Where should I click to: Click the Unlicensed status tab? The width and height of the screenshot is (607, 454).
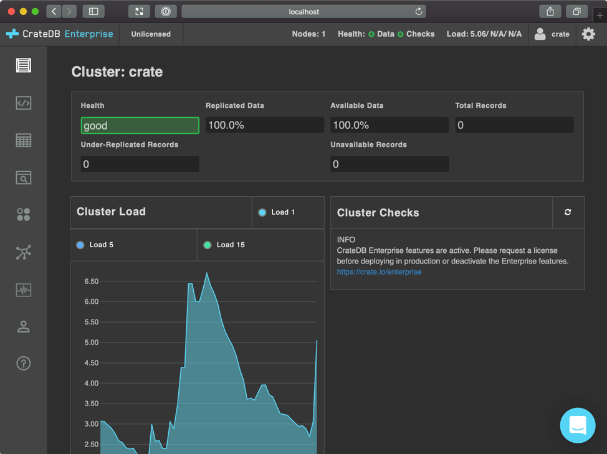coord(151,34)
